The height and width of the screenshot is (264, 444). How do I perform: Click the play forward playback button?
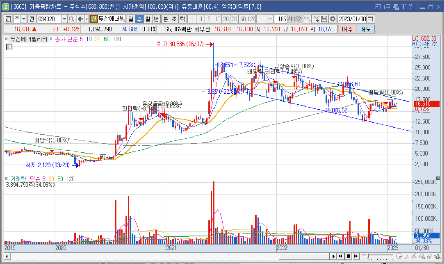click(x=333, y=256)
